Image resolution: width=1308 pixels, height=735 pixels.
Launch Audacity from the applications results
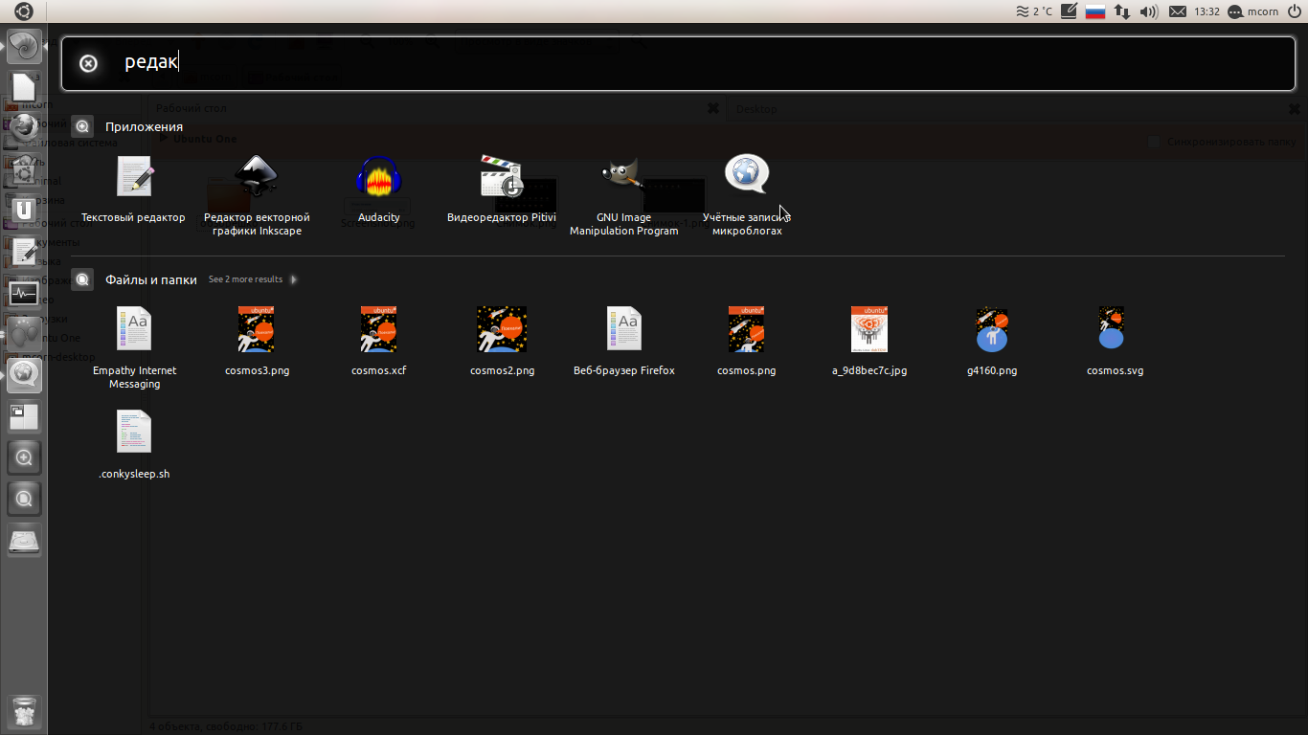point(379,189)
